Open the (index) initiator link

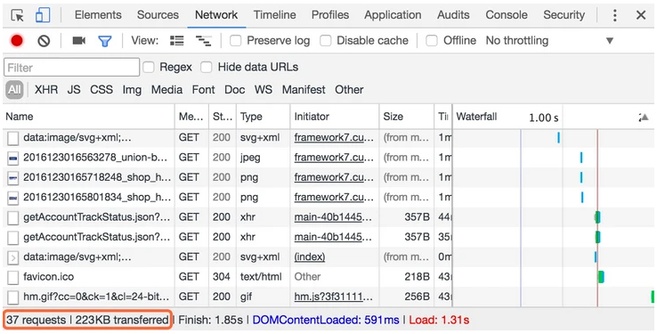310,257
